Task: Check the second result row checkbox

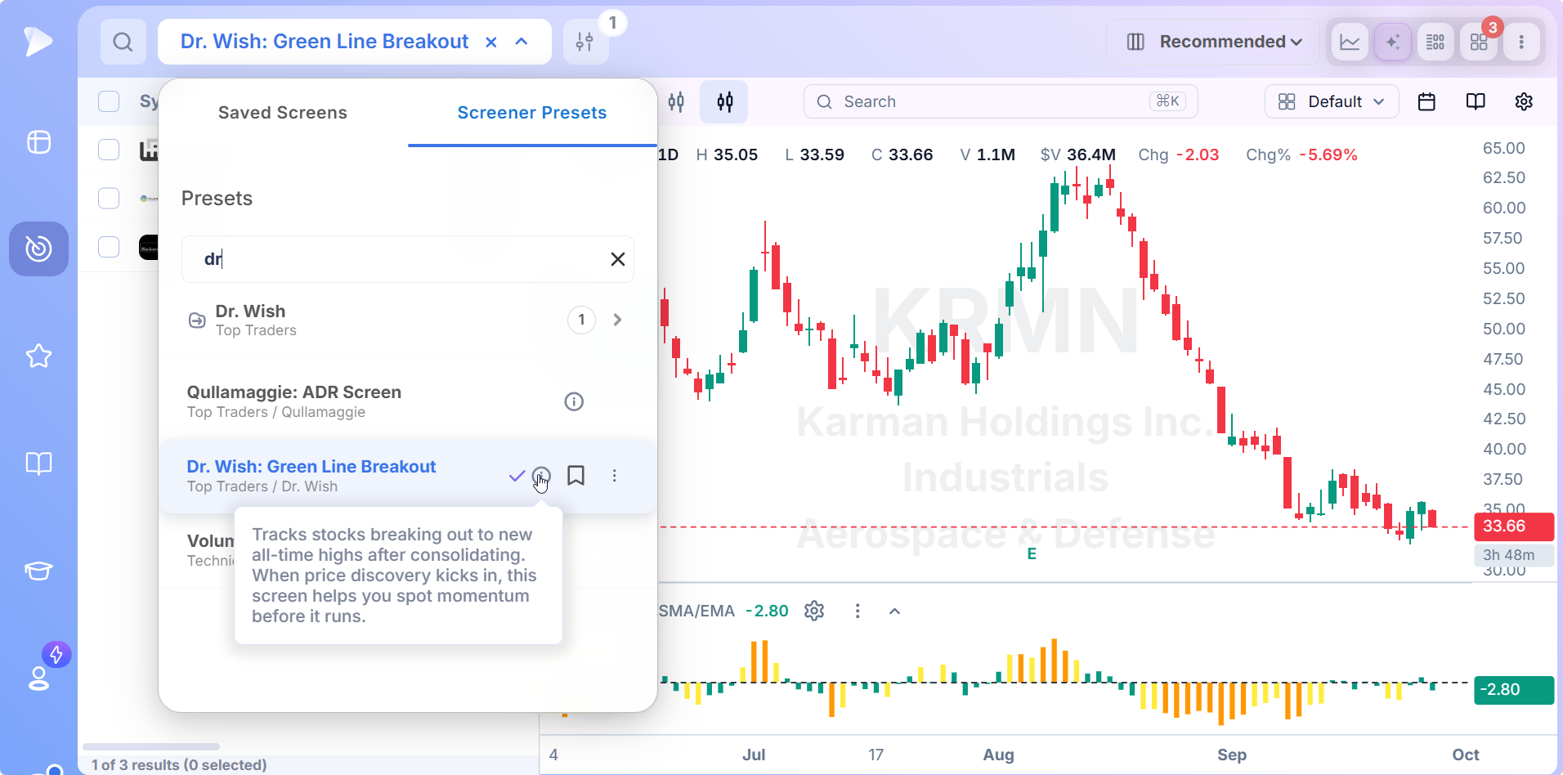Action: [109, 198]
